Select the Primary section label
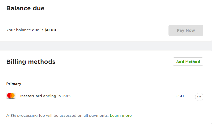Image resolution: width=212 pixels, height=124 pixels. pyautogui.click(x=14, y=84)
